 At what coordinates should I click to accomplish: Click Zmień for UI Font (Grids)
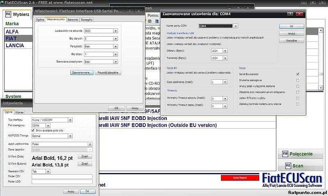85,157
